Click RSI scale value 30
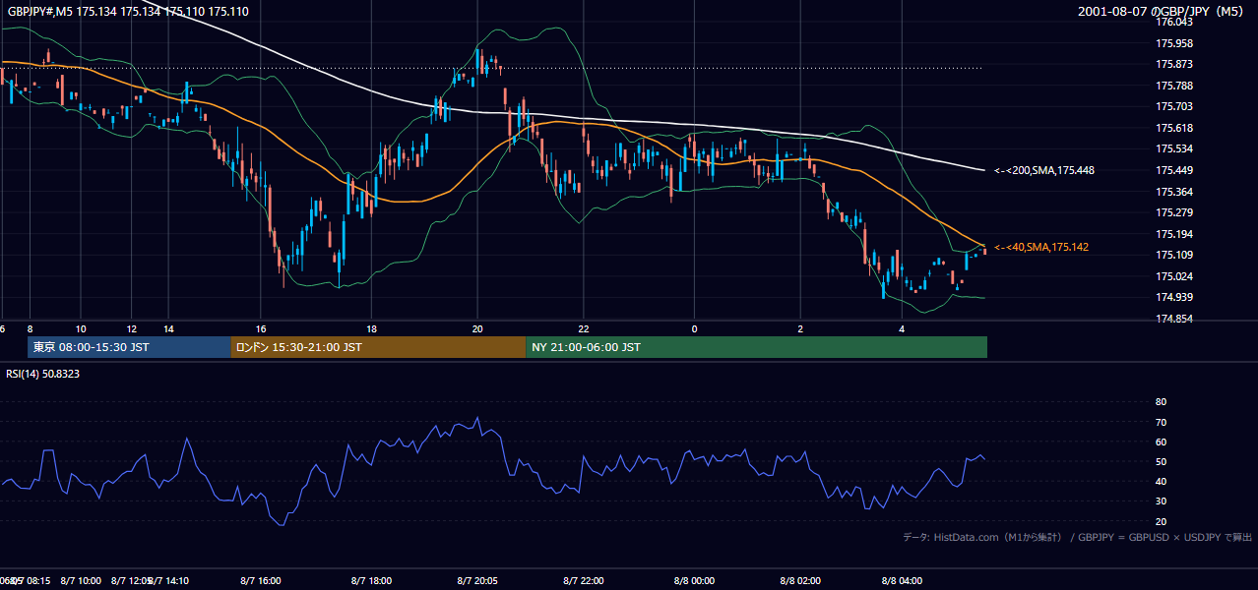The image size is (1258, 590). 1161,501
